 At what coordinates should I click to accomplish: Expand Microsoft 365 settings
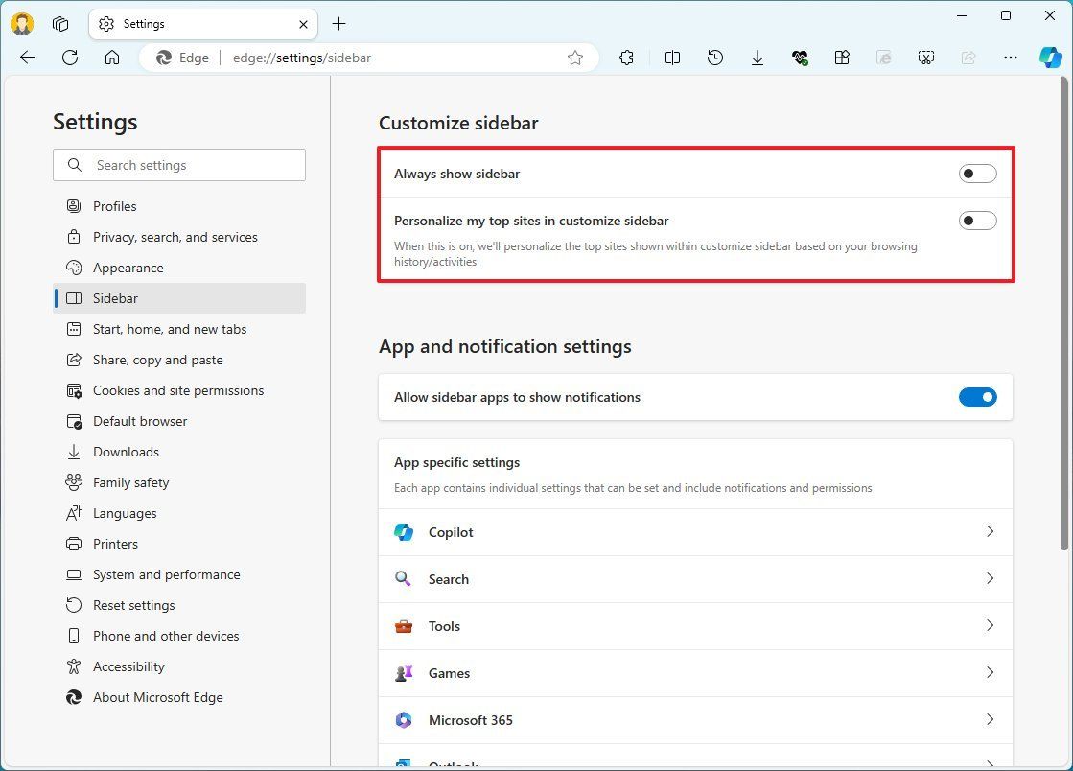(990, 719)
